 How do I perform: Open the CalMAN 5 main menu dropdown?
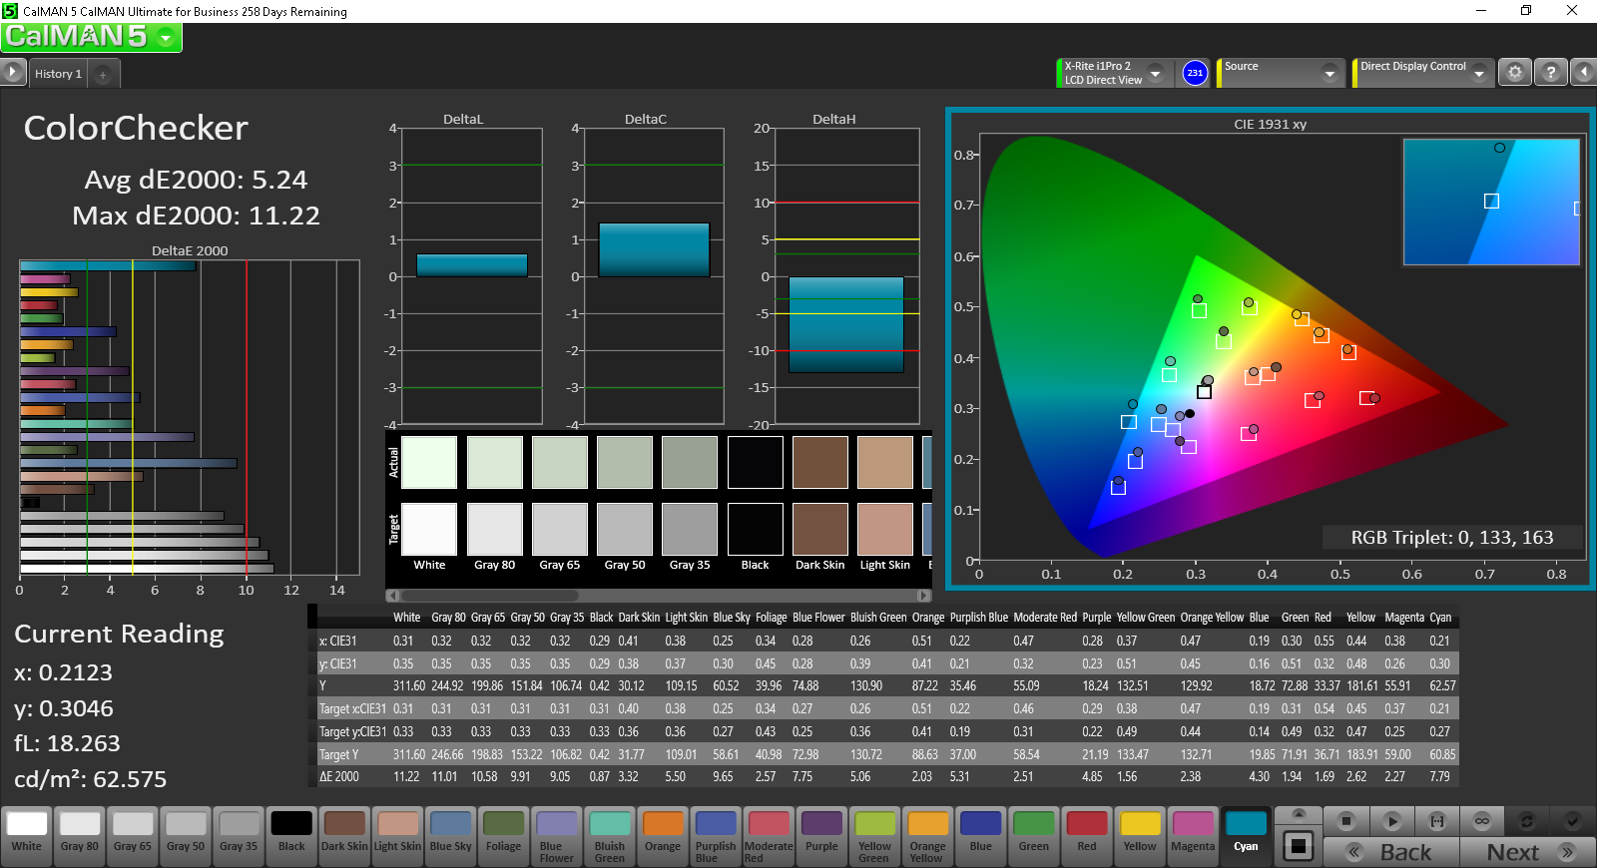(x=92, y=37)
